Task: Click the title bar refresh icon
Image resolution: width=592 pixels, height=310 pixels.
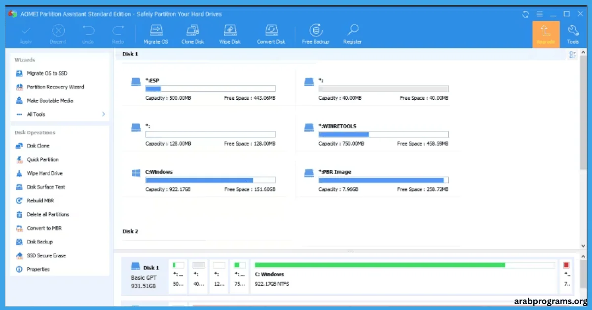Action: 526,14
